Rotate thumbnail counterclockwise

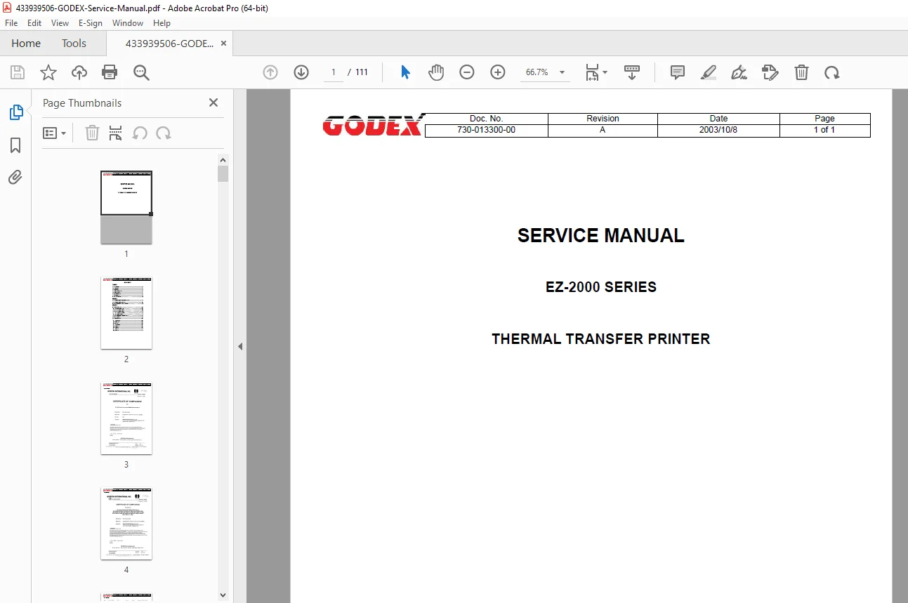(x=140, y=133)
